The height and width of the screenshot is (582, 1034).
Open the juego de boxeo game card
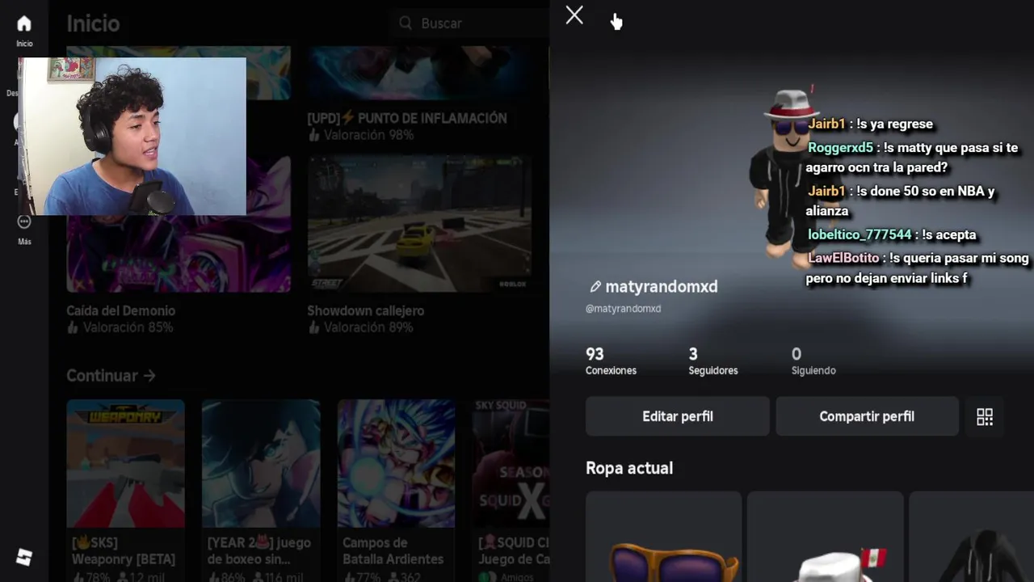(260, 491)
